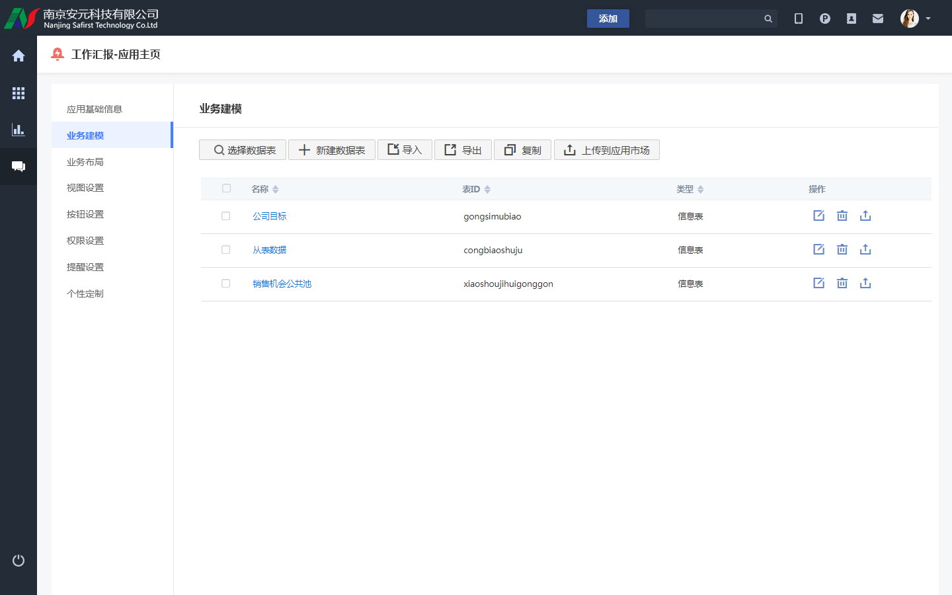Upload the 销售机会公共池 table
952x595 pixels.
865,283
